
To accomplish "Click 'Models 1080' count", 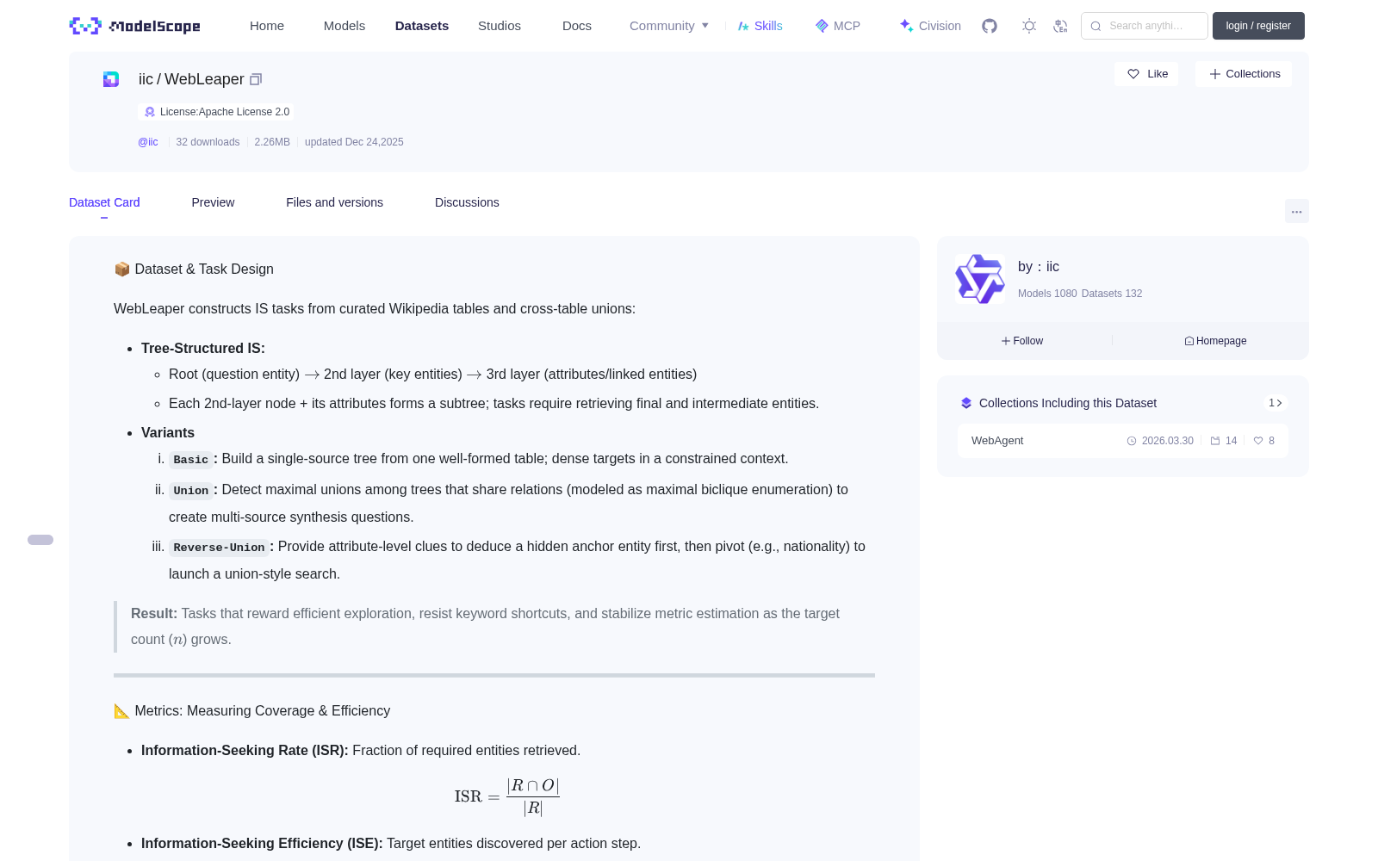I will coord(1047,294).
